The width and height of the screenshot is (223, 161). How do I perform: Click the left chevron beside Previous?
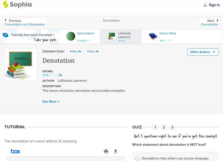pos(6,20)
